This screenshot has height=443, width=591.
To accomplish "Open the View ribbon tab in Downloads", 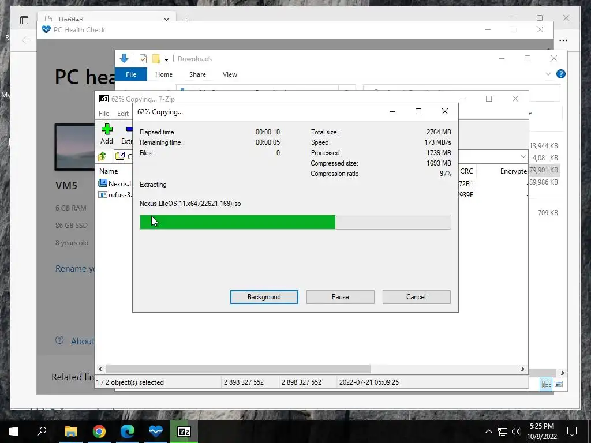I will (x=230, y=74).
